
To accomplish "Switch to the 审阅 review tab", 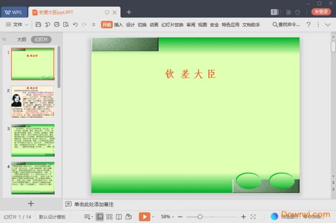I will (x=191, y=25).
